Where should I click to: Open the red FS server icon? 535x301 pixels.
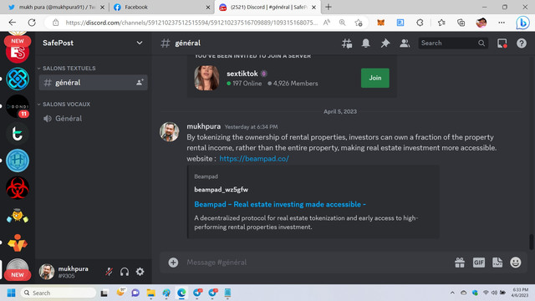click(x=18, y=52)
